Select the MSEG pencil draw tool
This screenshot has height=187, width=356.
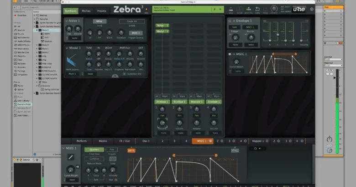point(71,157)
